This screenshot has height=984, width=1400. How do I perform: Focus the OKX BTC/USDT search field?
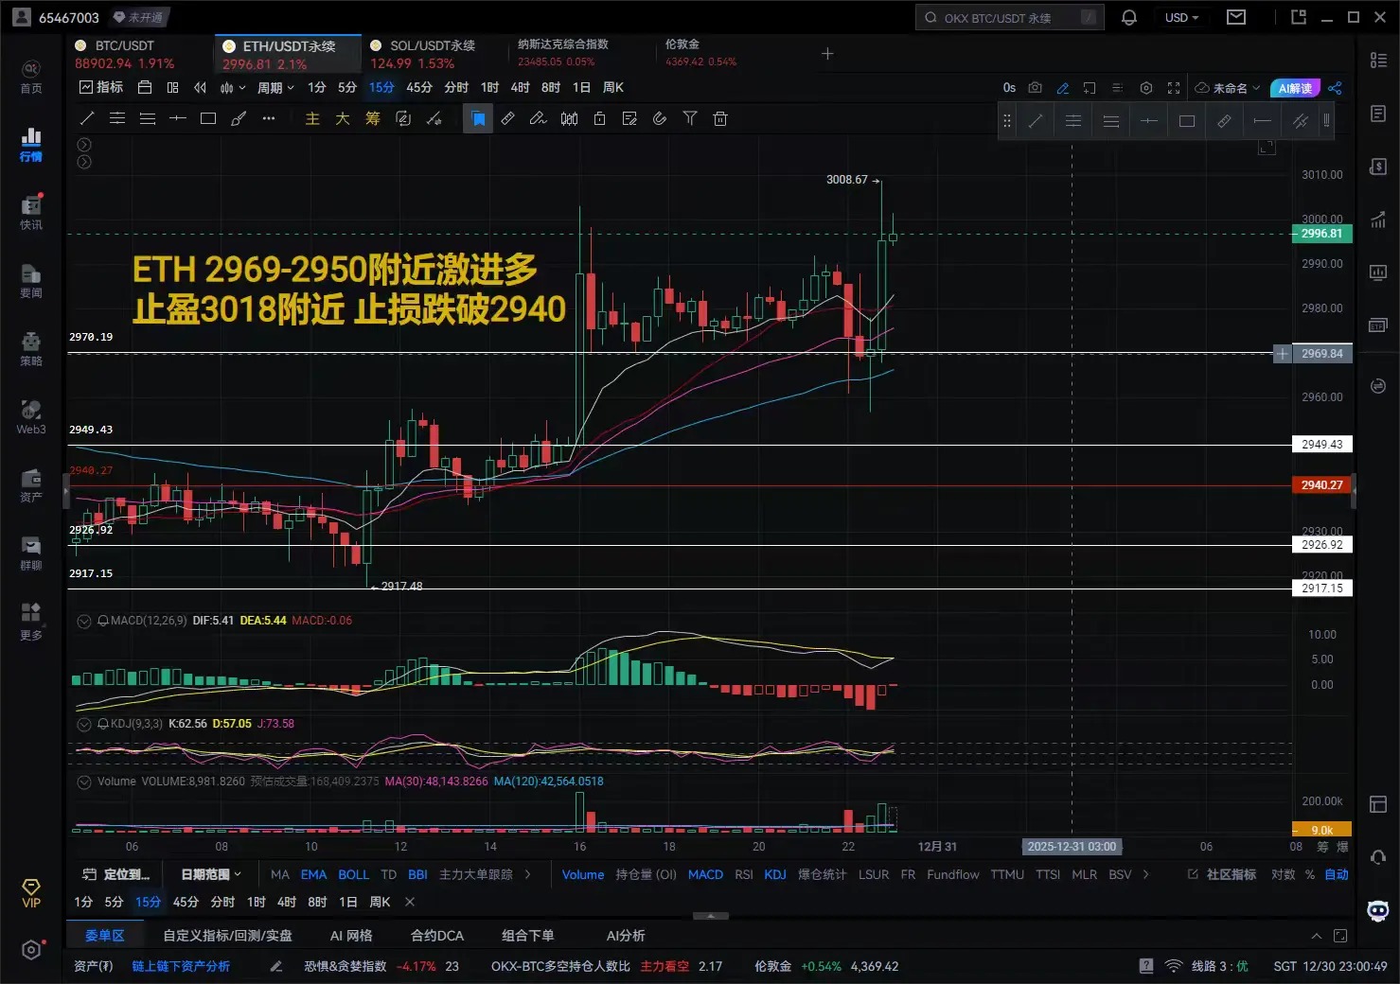1009,17
